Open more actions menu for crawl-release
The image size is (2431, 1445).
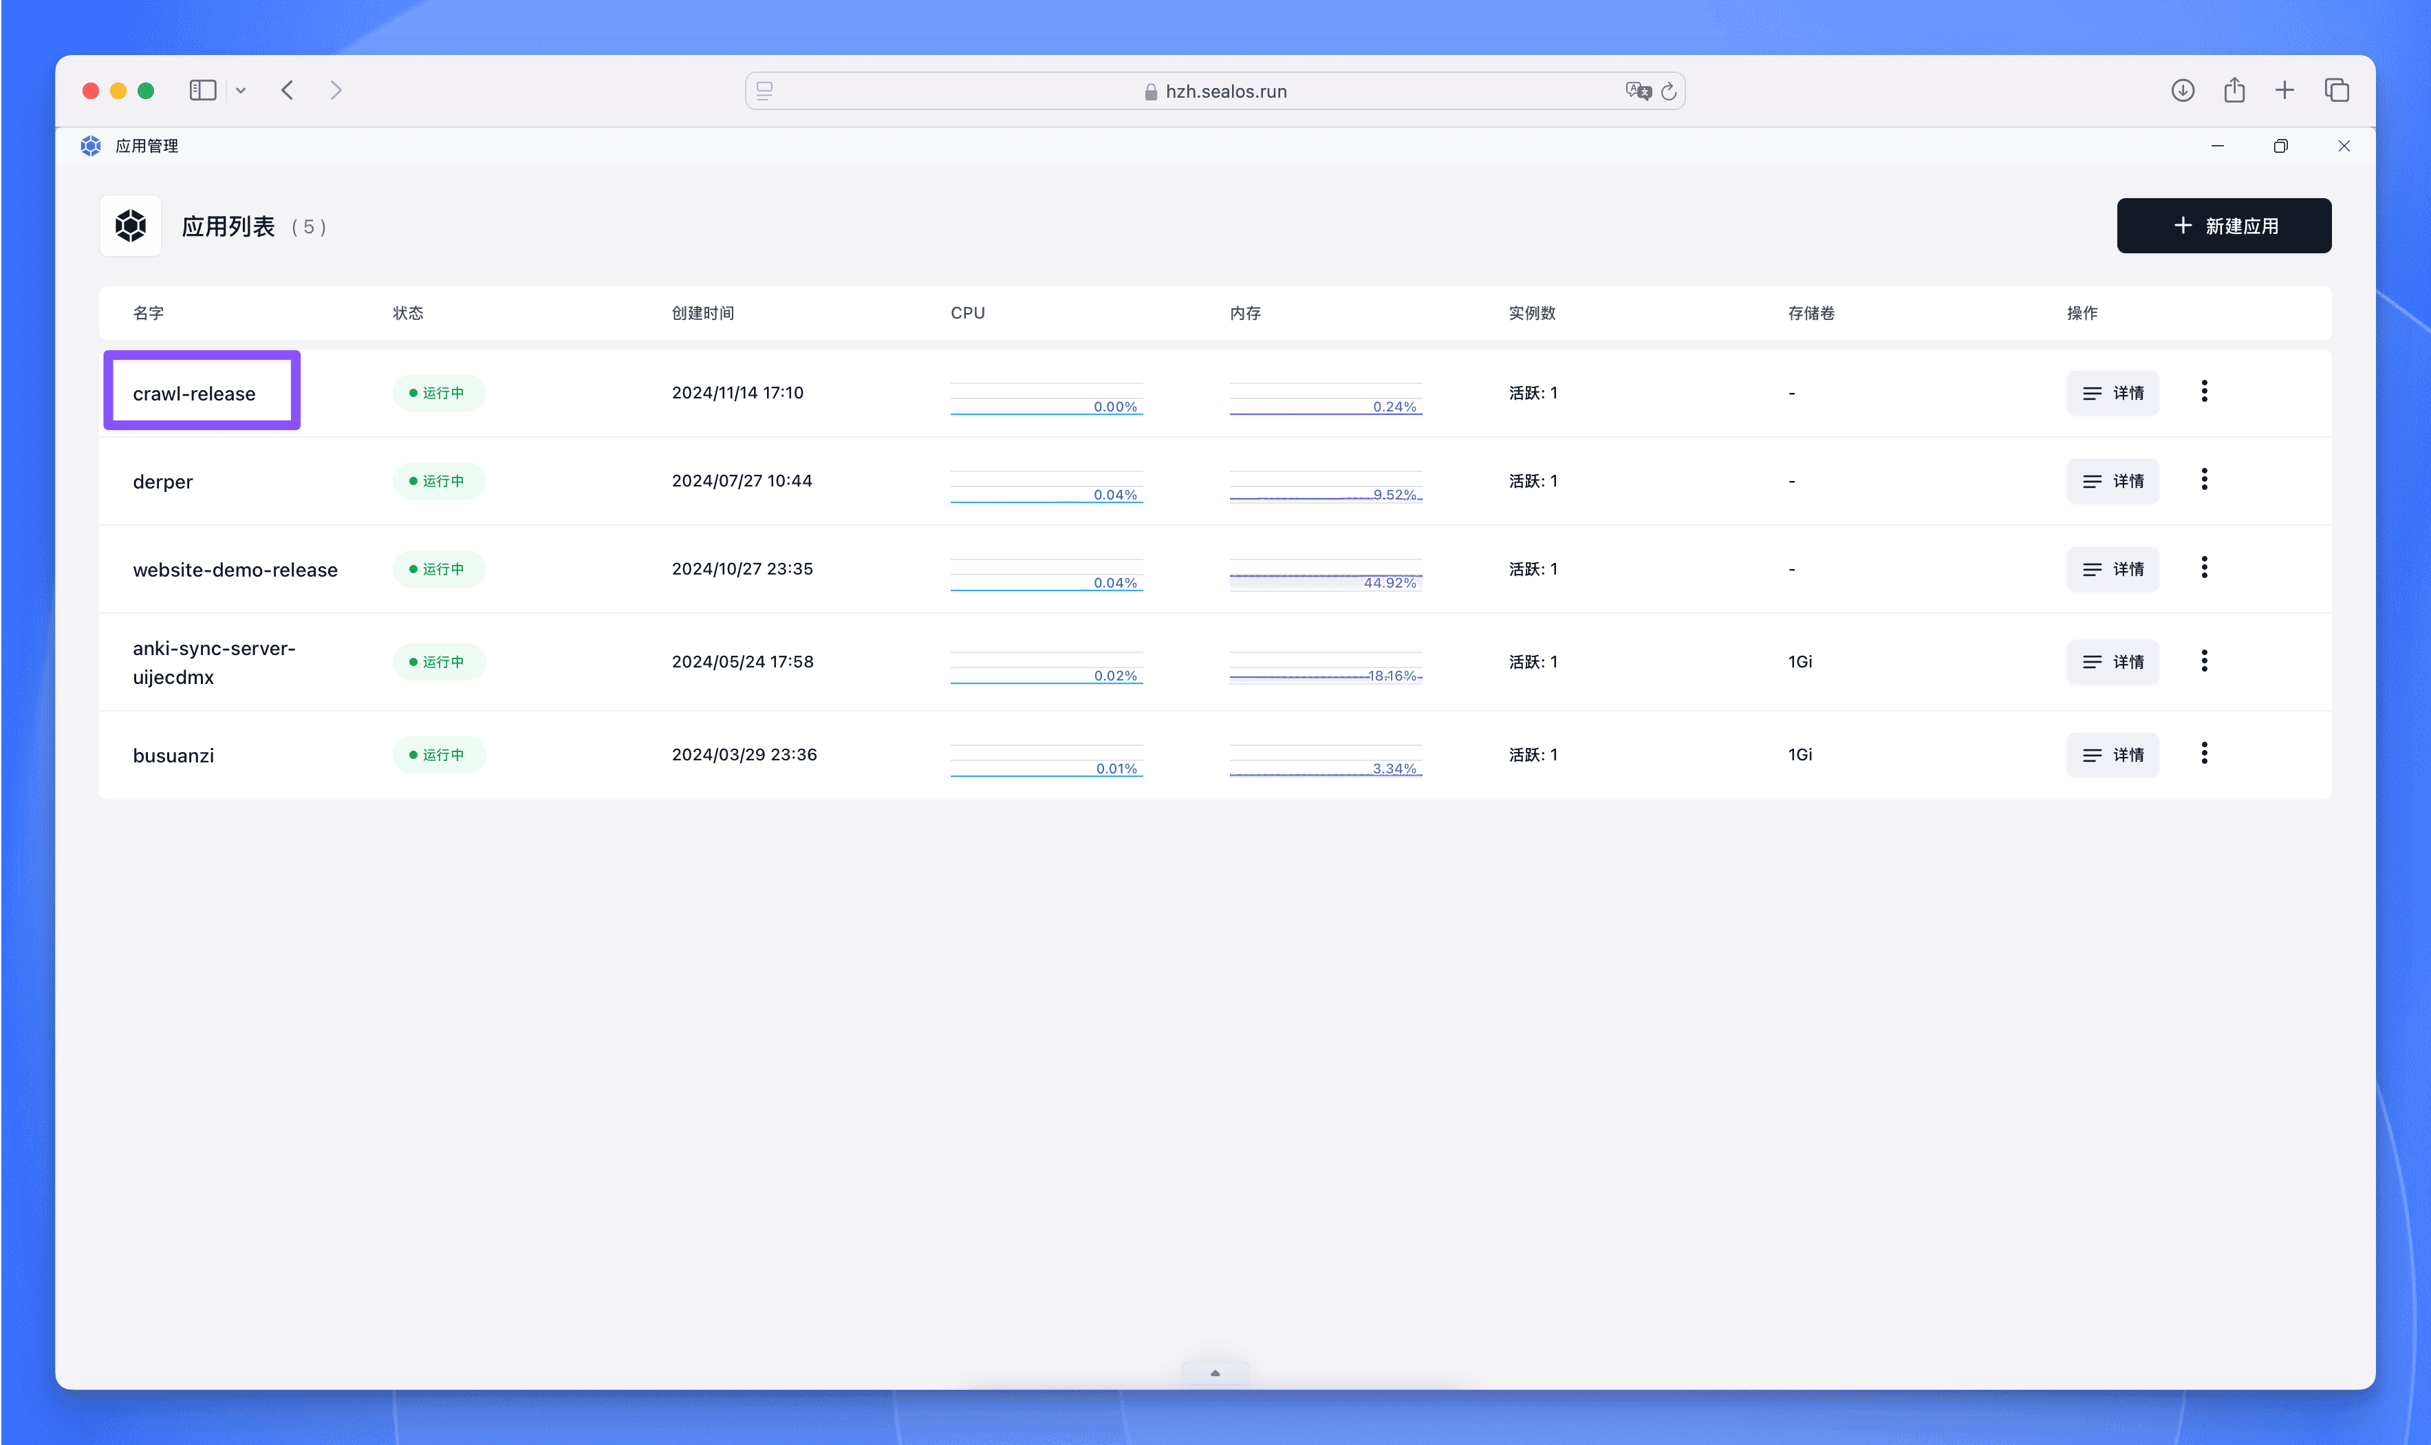click(x=2204, y=392)
